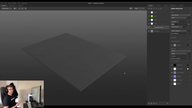Screen dimensions: 192x108
Task: Click the black dot next to Metalness channel
Action: [x=188, y=65]
